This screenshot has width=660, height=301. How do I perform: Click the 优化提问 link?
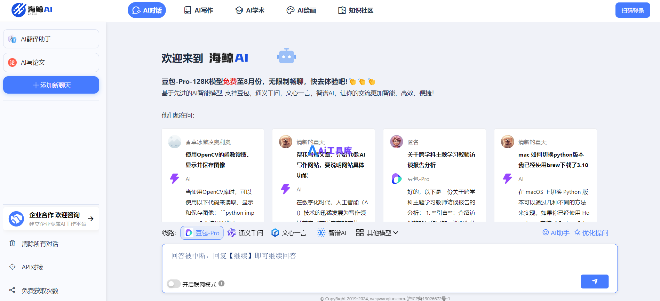click(x=591, y=233)
